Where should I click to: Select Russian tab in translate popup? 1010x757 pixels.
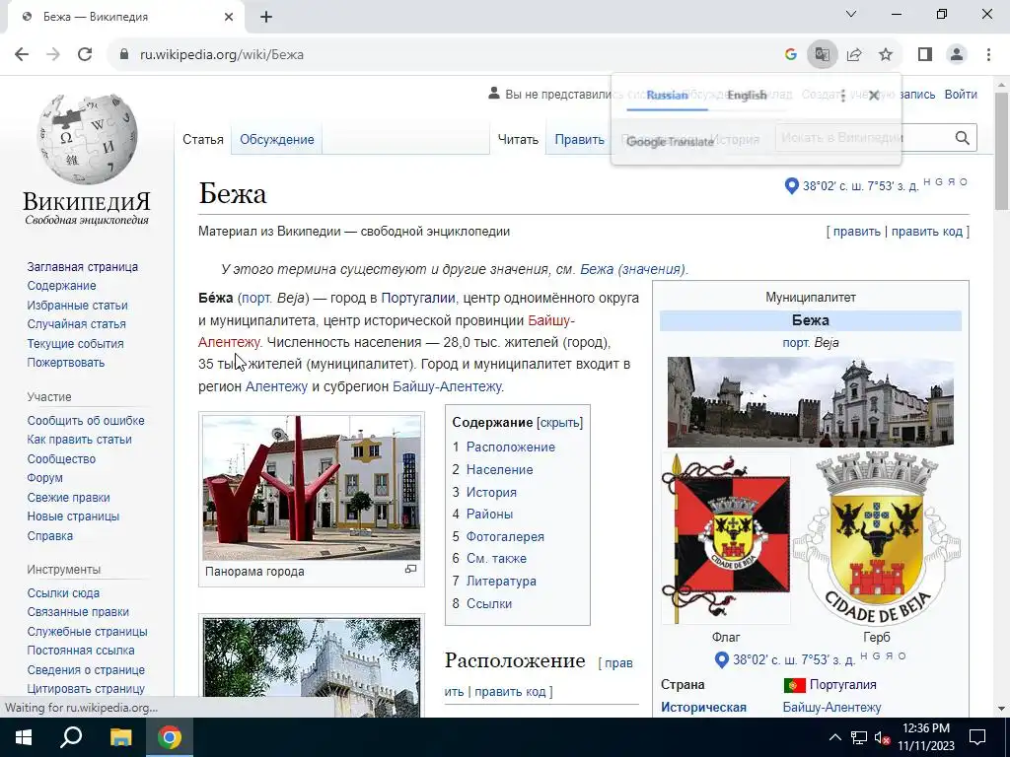[668, 96]
